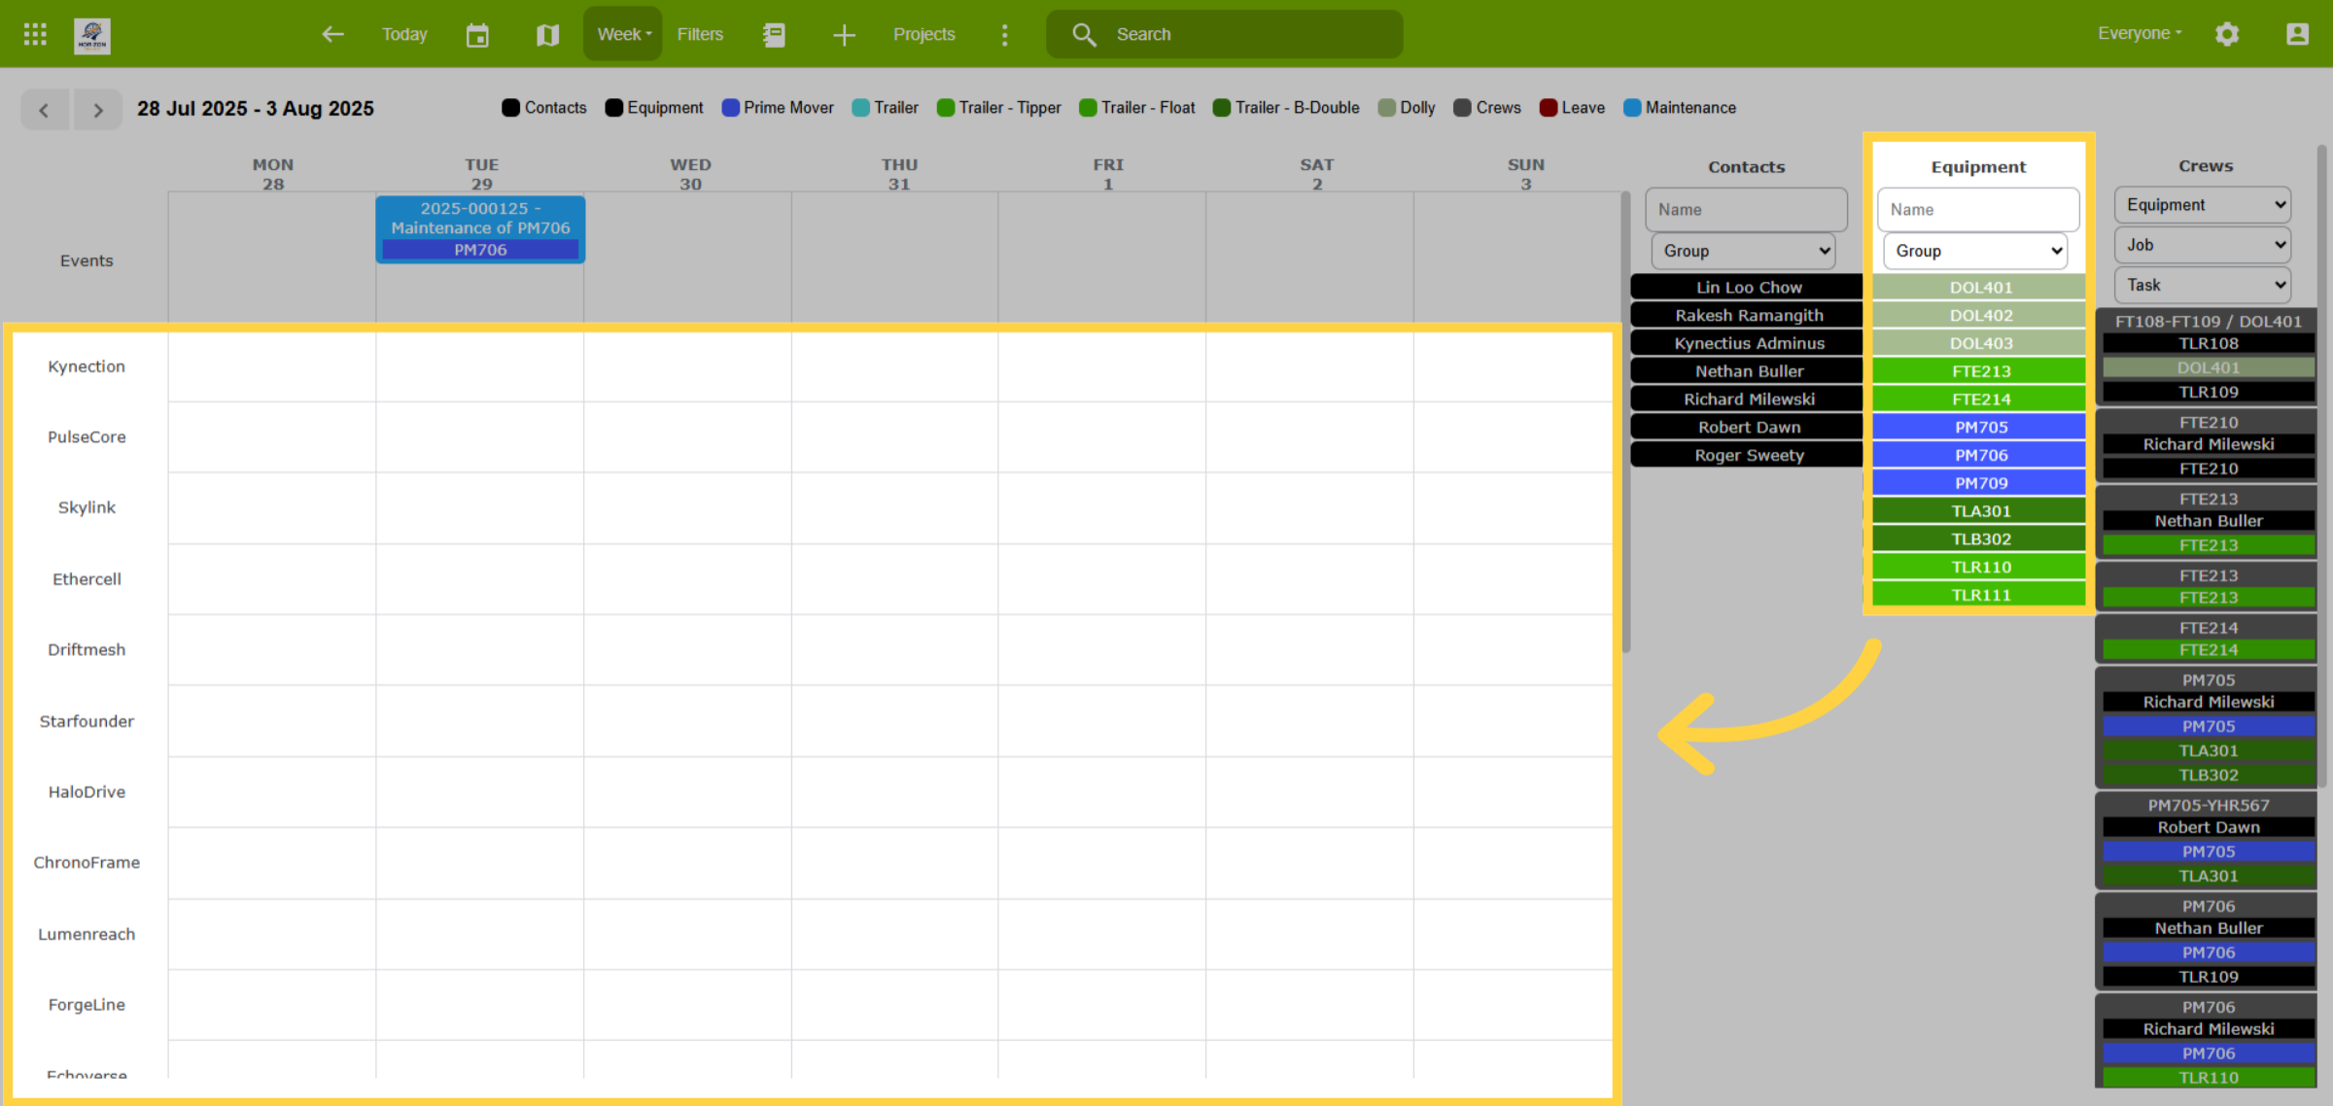The height and width of the screenshot is (1106, 2333).
Task: Expand the Contacts Group dropdown
Action: [x=1744, y=251]
